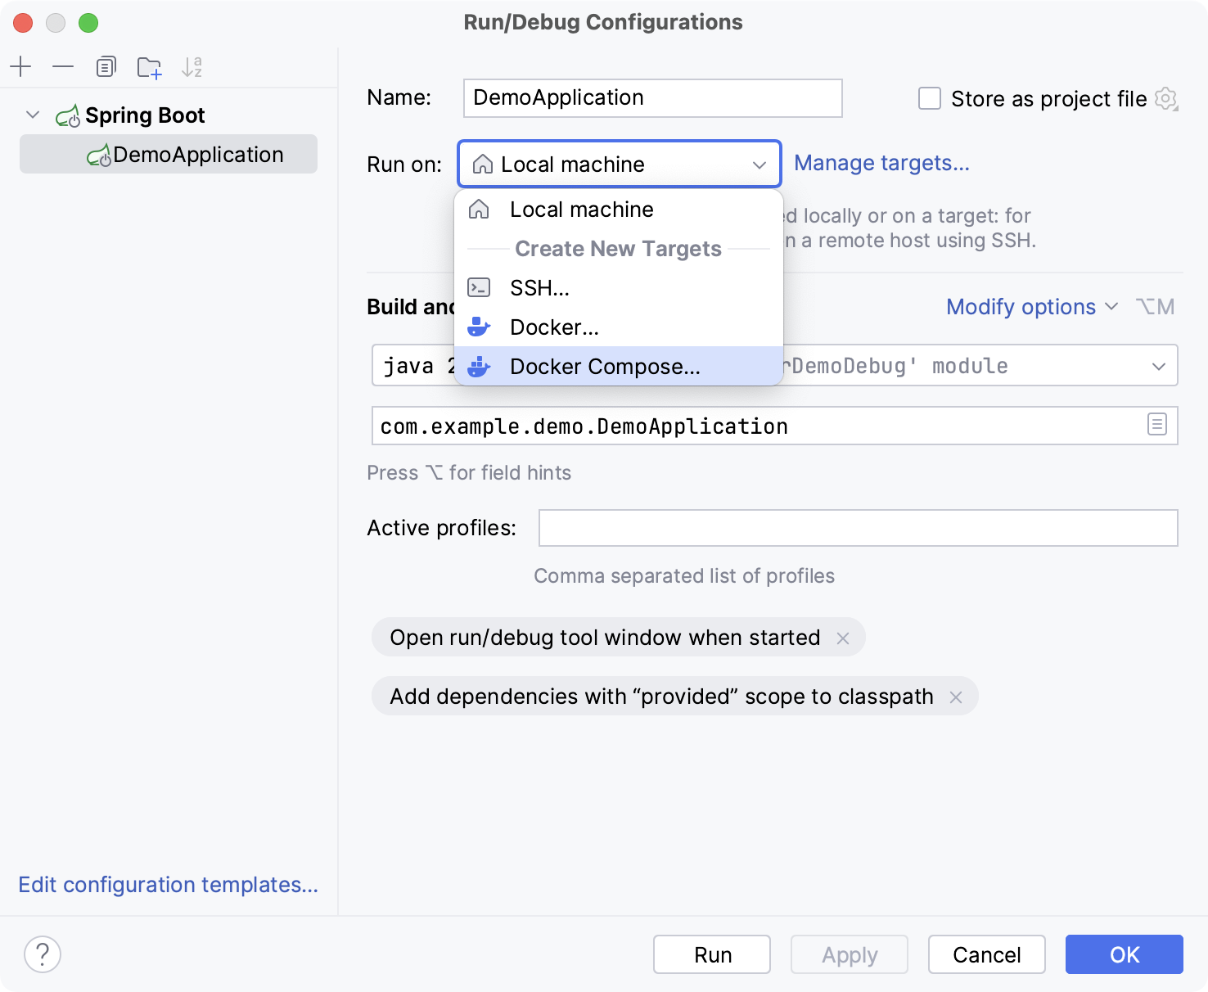Viewport: 1208px width, 992px height.
Task: Click the Docker whale icon in the menu
Action: [480, 327]
